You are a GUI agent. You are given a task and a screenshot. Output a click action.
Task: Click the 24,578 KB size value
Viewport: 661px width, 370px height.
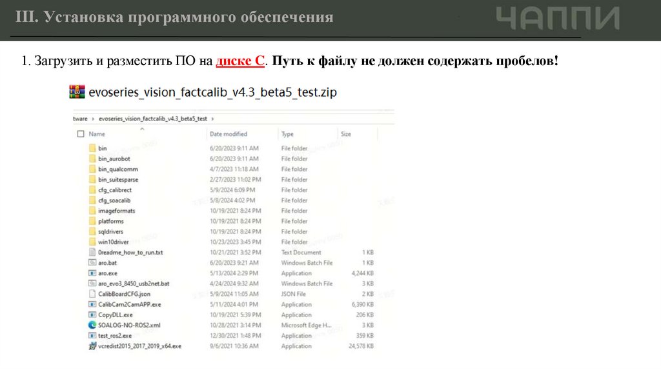click(x=361, y=346)
